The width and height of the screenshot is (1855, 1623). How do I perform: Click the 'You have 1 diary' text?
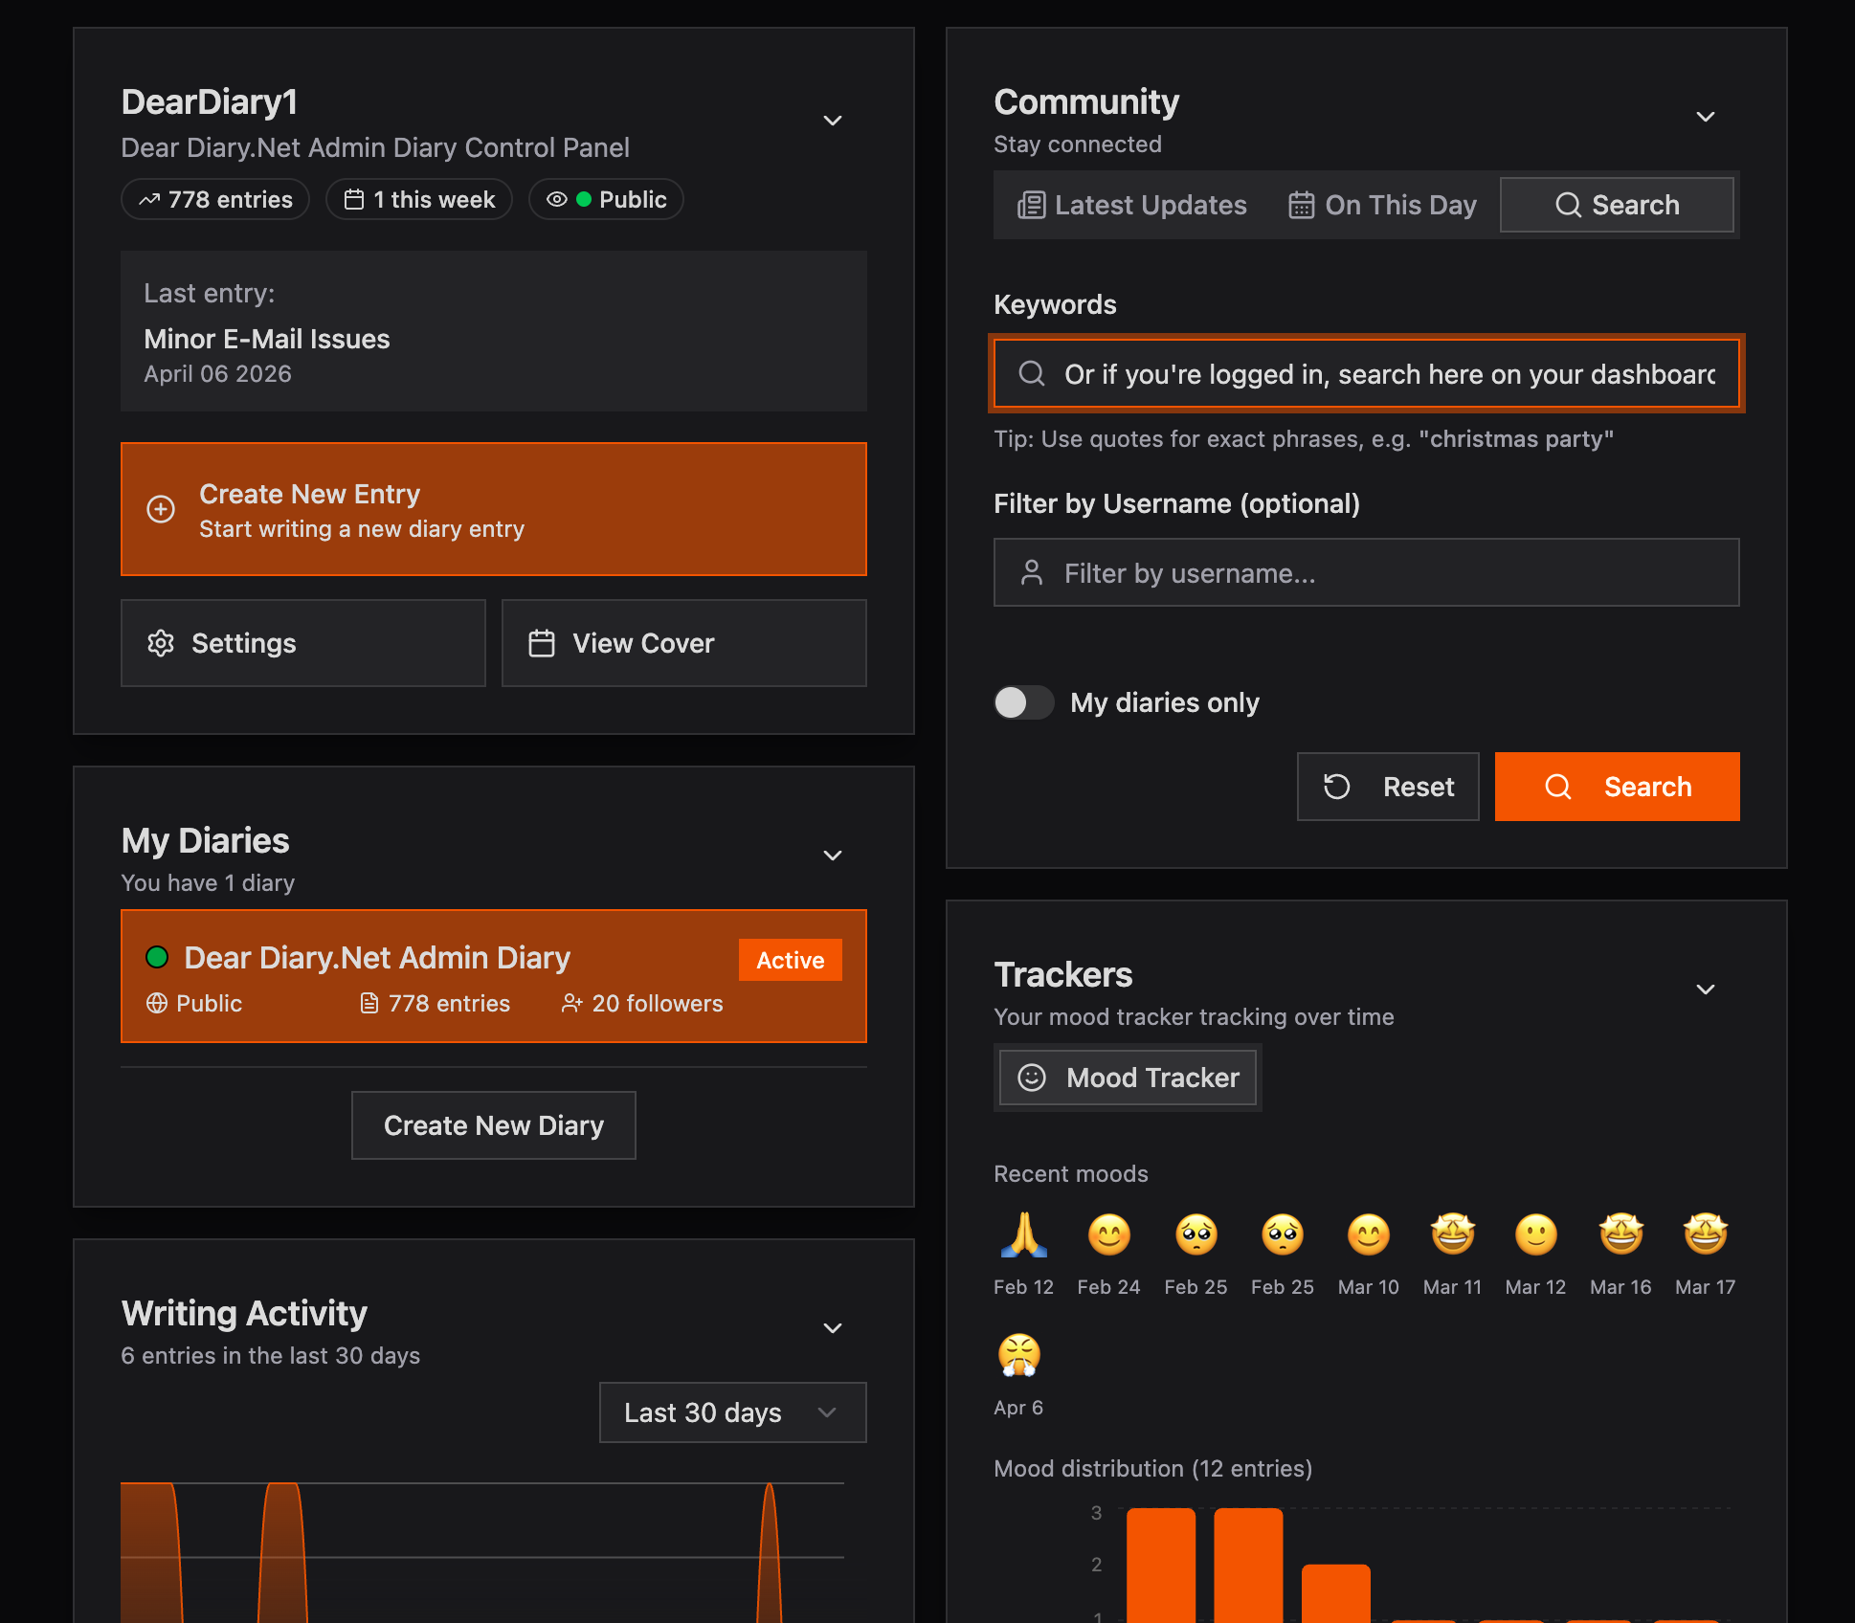[208, 883]
